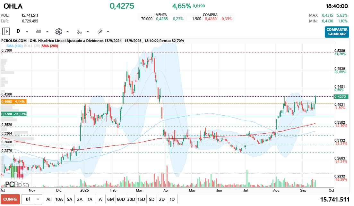The image size is (354, 206).
Task: Click the MIN value 0,4130
Action: (327, 21)
